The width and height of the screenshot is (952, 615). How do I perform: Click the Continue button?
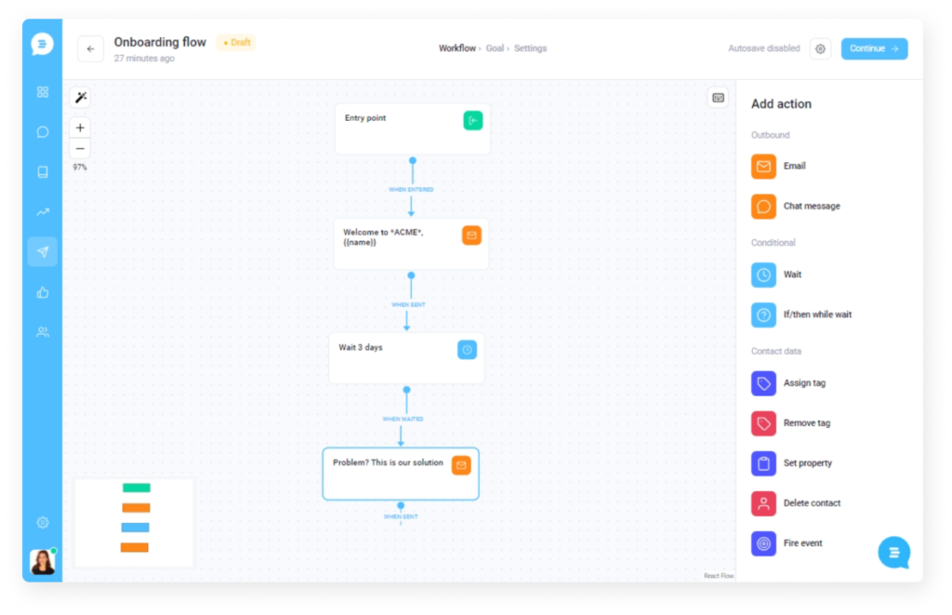874,48
